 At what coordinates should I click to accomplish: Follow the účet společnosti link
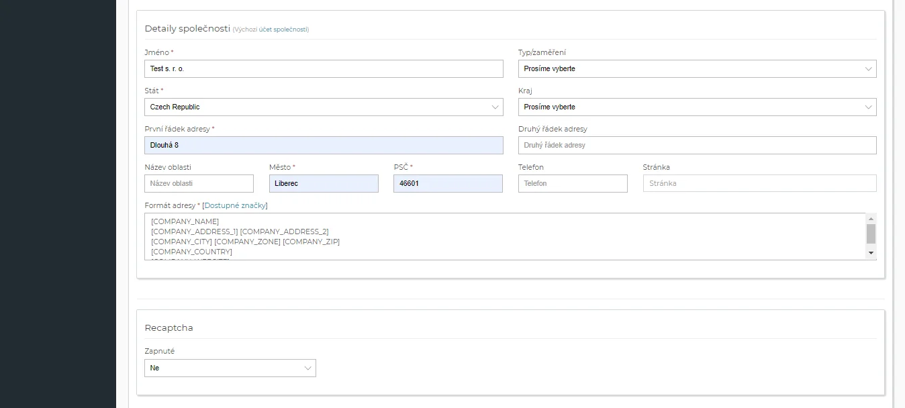(283, 30)
